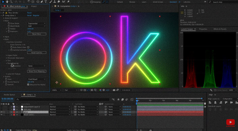Viewport: 238px width, 131px height.
Task: Select the Puppet Pin tool
Action: [x=68, y=2]
